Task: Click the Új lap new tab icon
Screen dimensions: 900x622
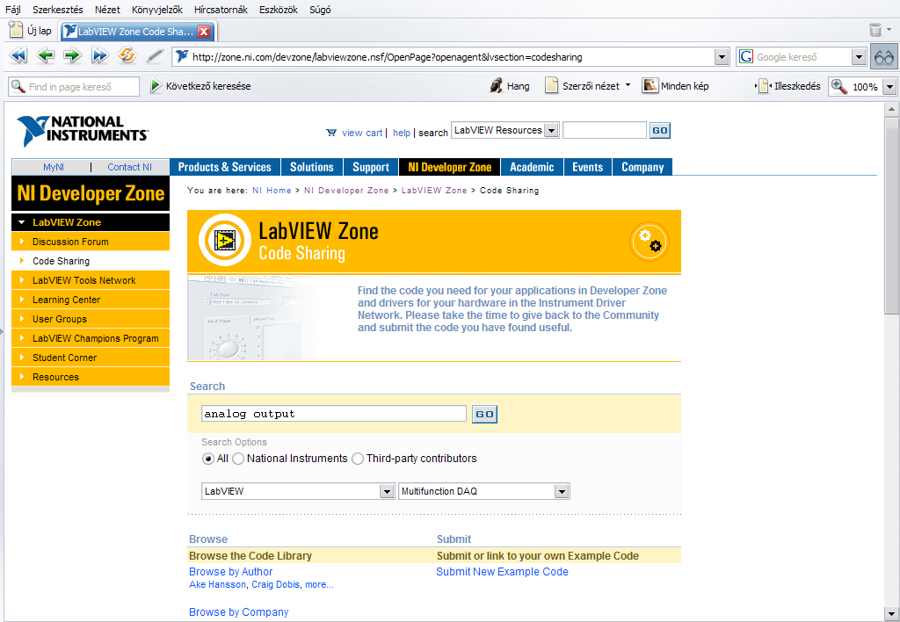Action: coord(16,30)
